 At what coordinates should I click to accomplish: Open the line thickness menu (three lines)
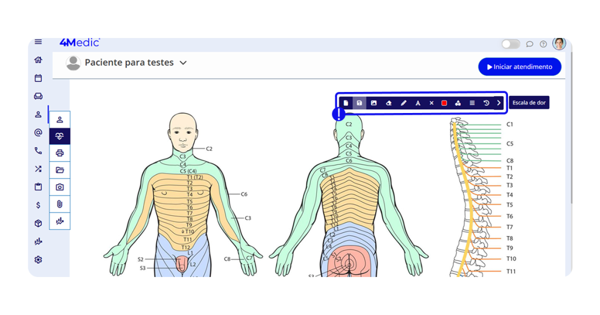(472, 103)
